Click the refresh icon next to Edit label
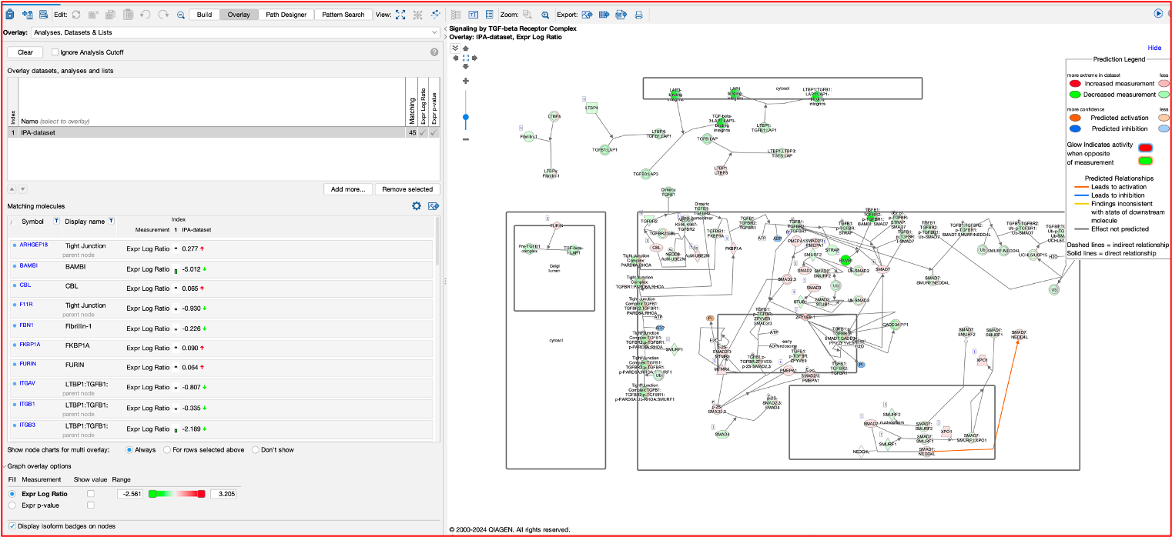The height and width of the screenshot is (537, 1172). click(76, 15)
